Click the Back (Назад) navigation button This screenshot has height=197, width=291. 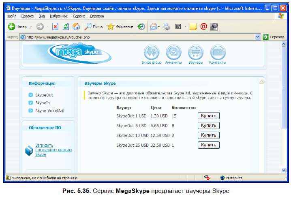[x=17, y=27]
